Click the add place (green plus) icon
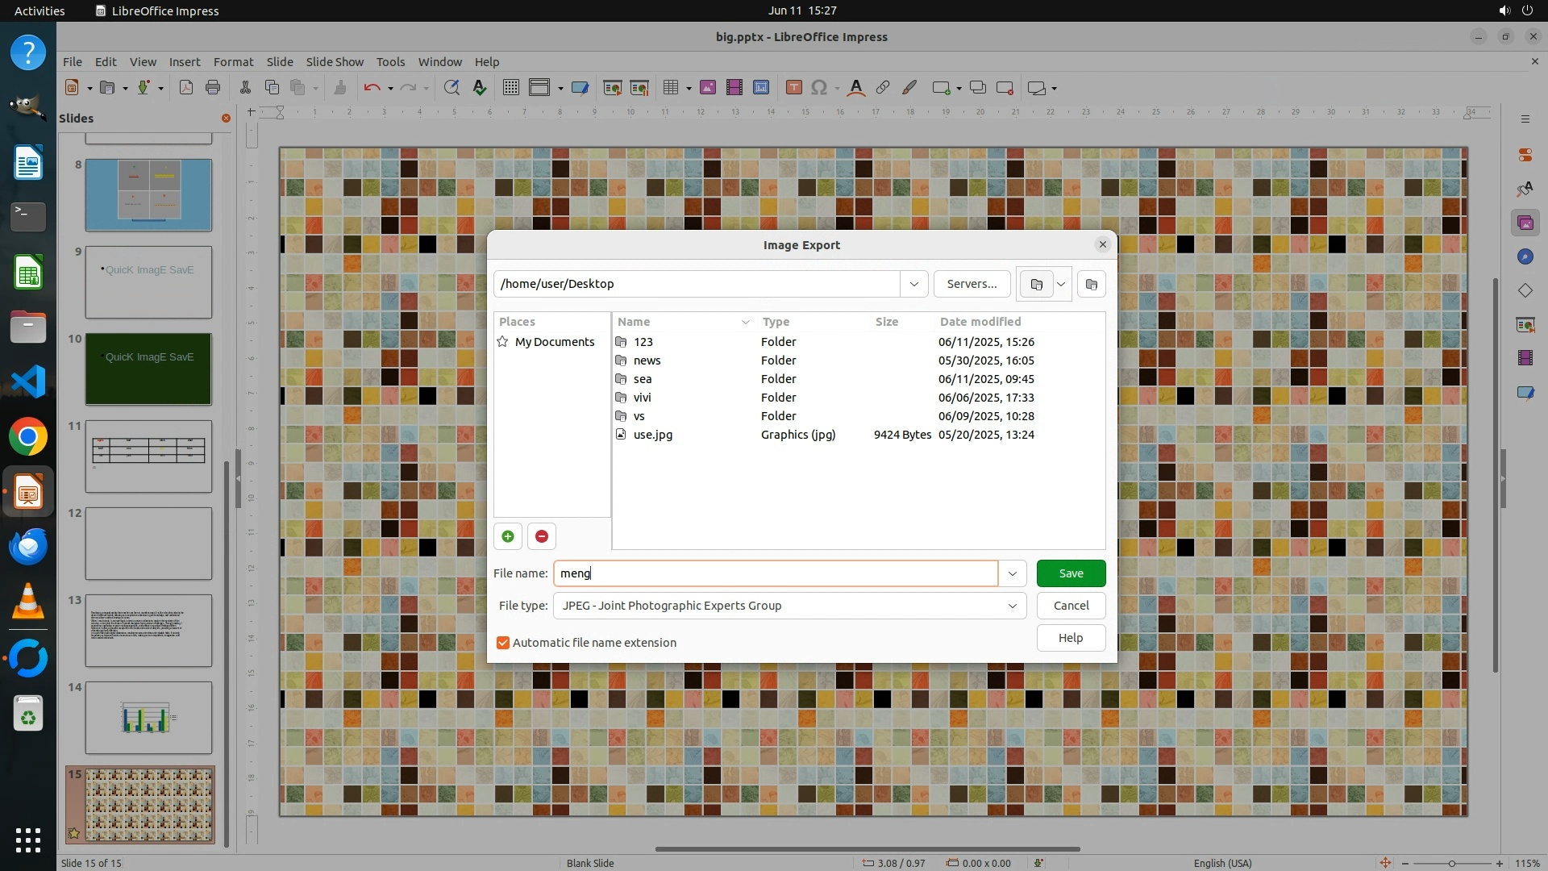1548x871 pixels. point(508,536)
